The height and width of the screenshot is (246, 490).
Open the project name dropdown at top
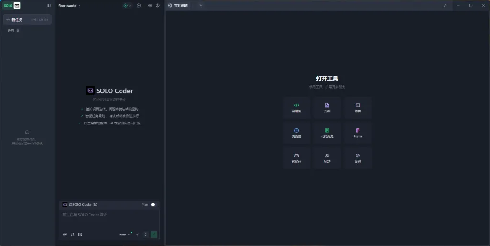(69, 6)
